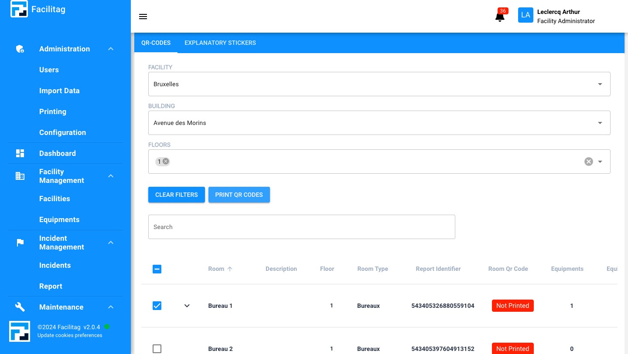Toggle the select-all header checkbox
The image size is (628, 354).
click(157, 269)
